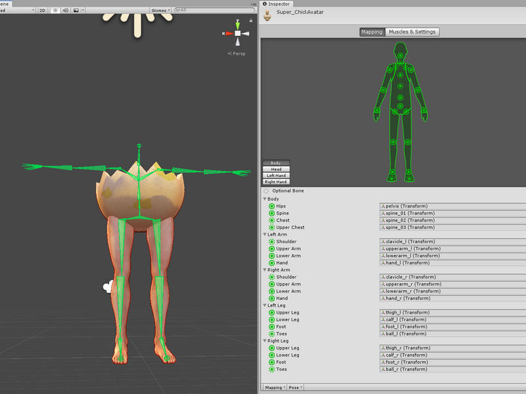Click the pelvis Transform field for Hips

point(452,206)
